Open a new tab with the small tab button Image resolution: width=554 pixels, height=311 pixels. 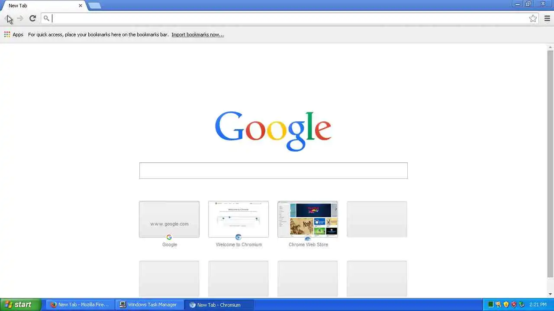click(94, 6)
